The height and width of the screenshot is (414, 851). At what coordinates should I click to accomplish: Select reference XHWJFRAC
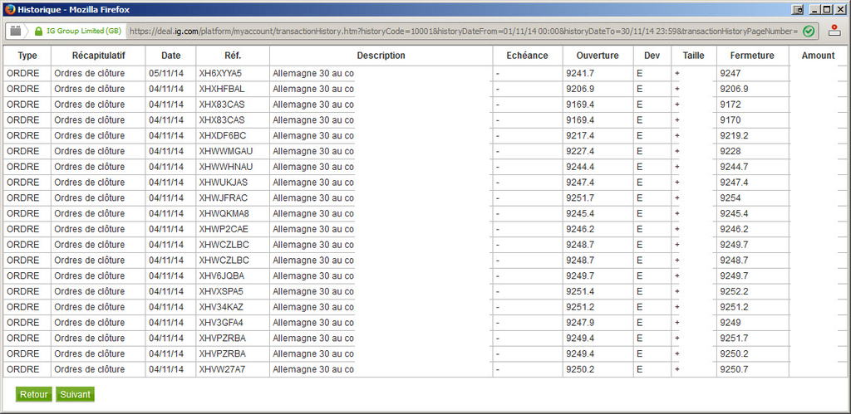coord(223,197)
